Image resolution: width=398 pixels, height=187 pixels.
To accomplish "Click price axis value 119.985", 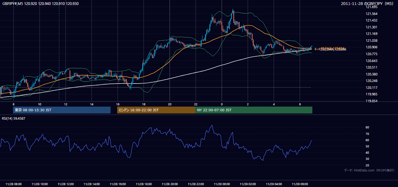I will coord(372,94).
